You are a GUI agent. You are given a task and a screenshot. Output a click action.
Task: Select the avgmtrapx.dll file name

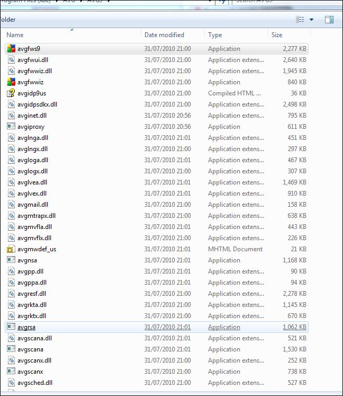coord(37,216)
